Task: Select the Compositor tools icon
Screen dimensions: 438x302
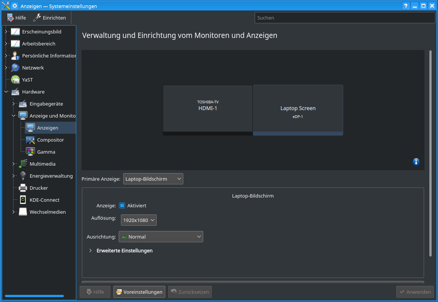Action: (30, 140)
